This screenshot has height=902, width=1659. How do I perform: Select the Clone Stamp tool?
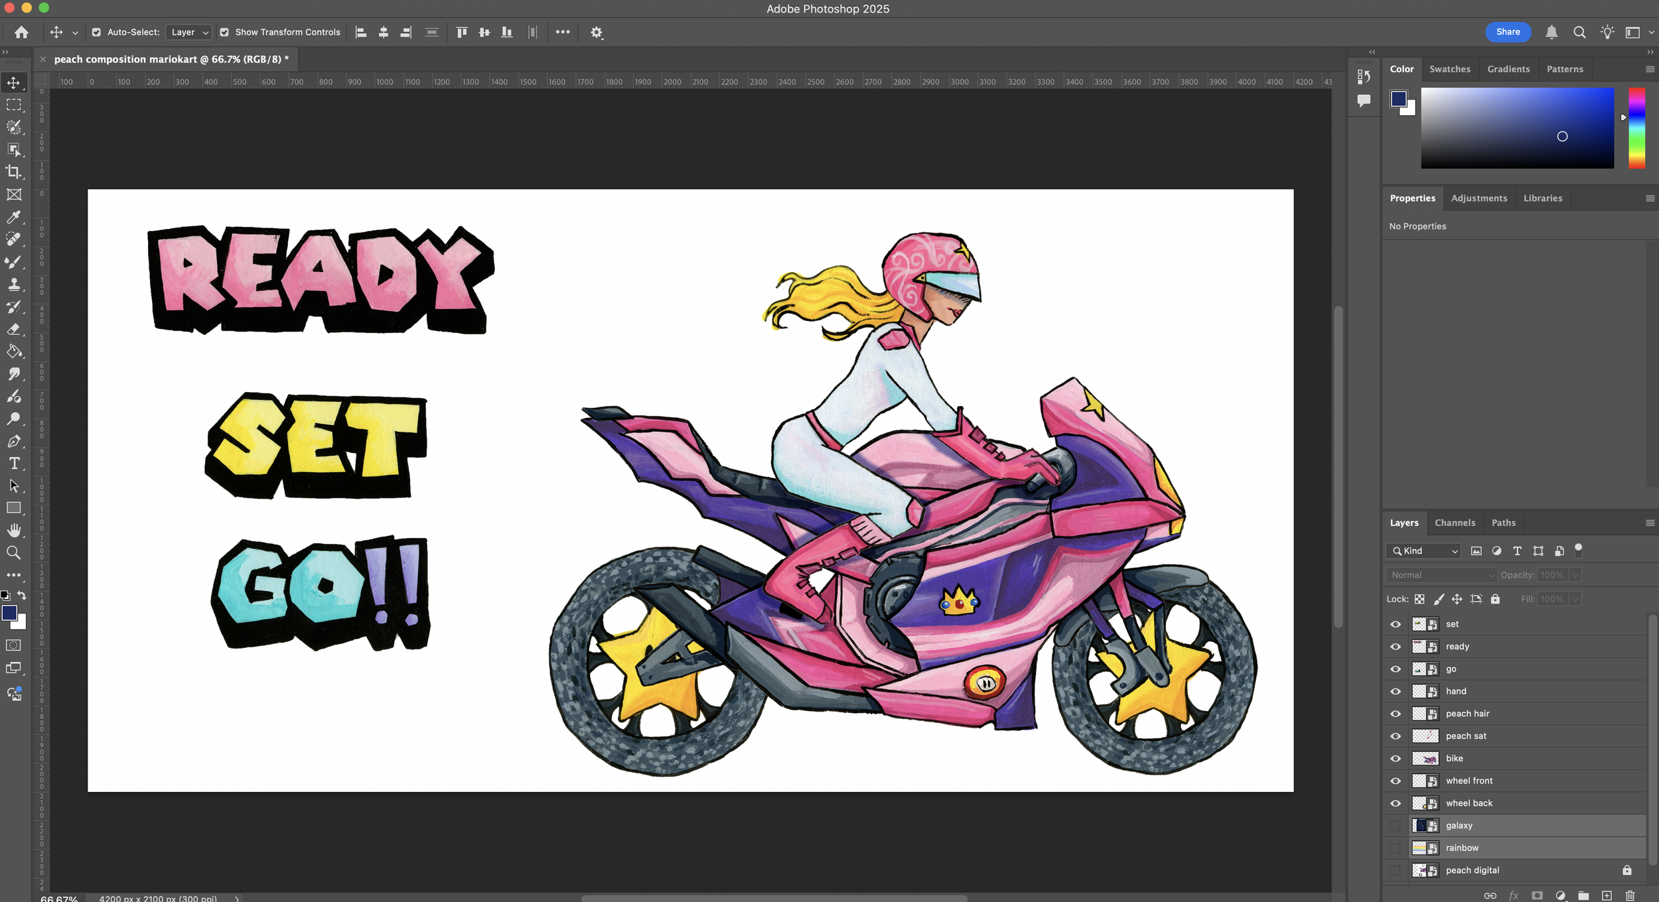point(13,285)
